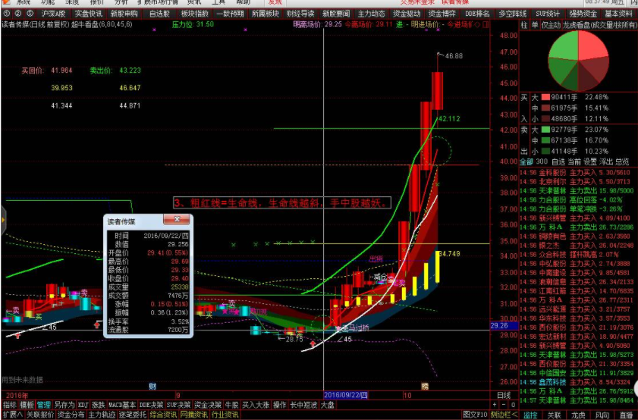Open 自选股 in the toolbar

pyautogui.click(x=159, y=14)
